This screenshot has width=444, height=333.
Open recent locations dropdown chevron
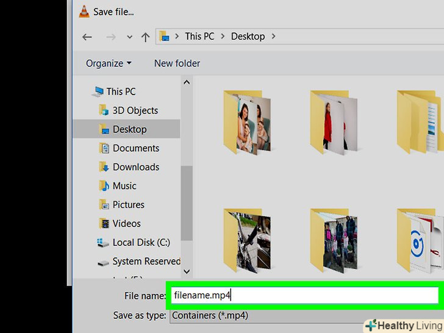[x=130, y=37]
